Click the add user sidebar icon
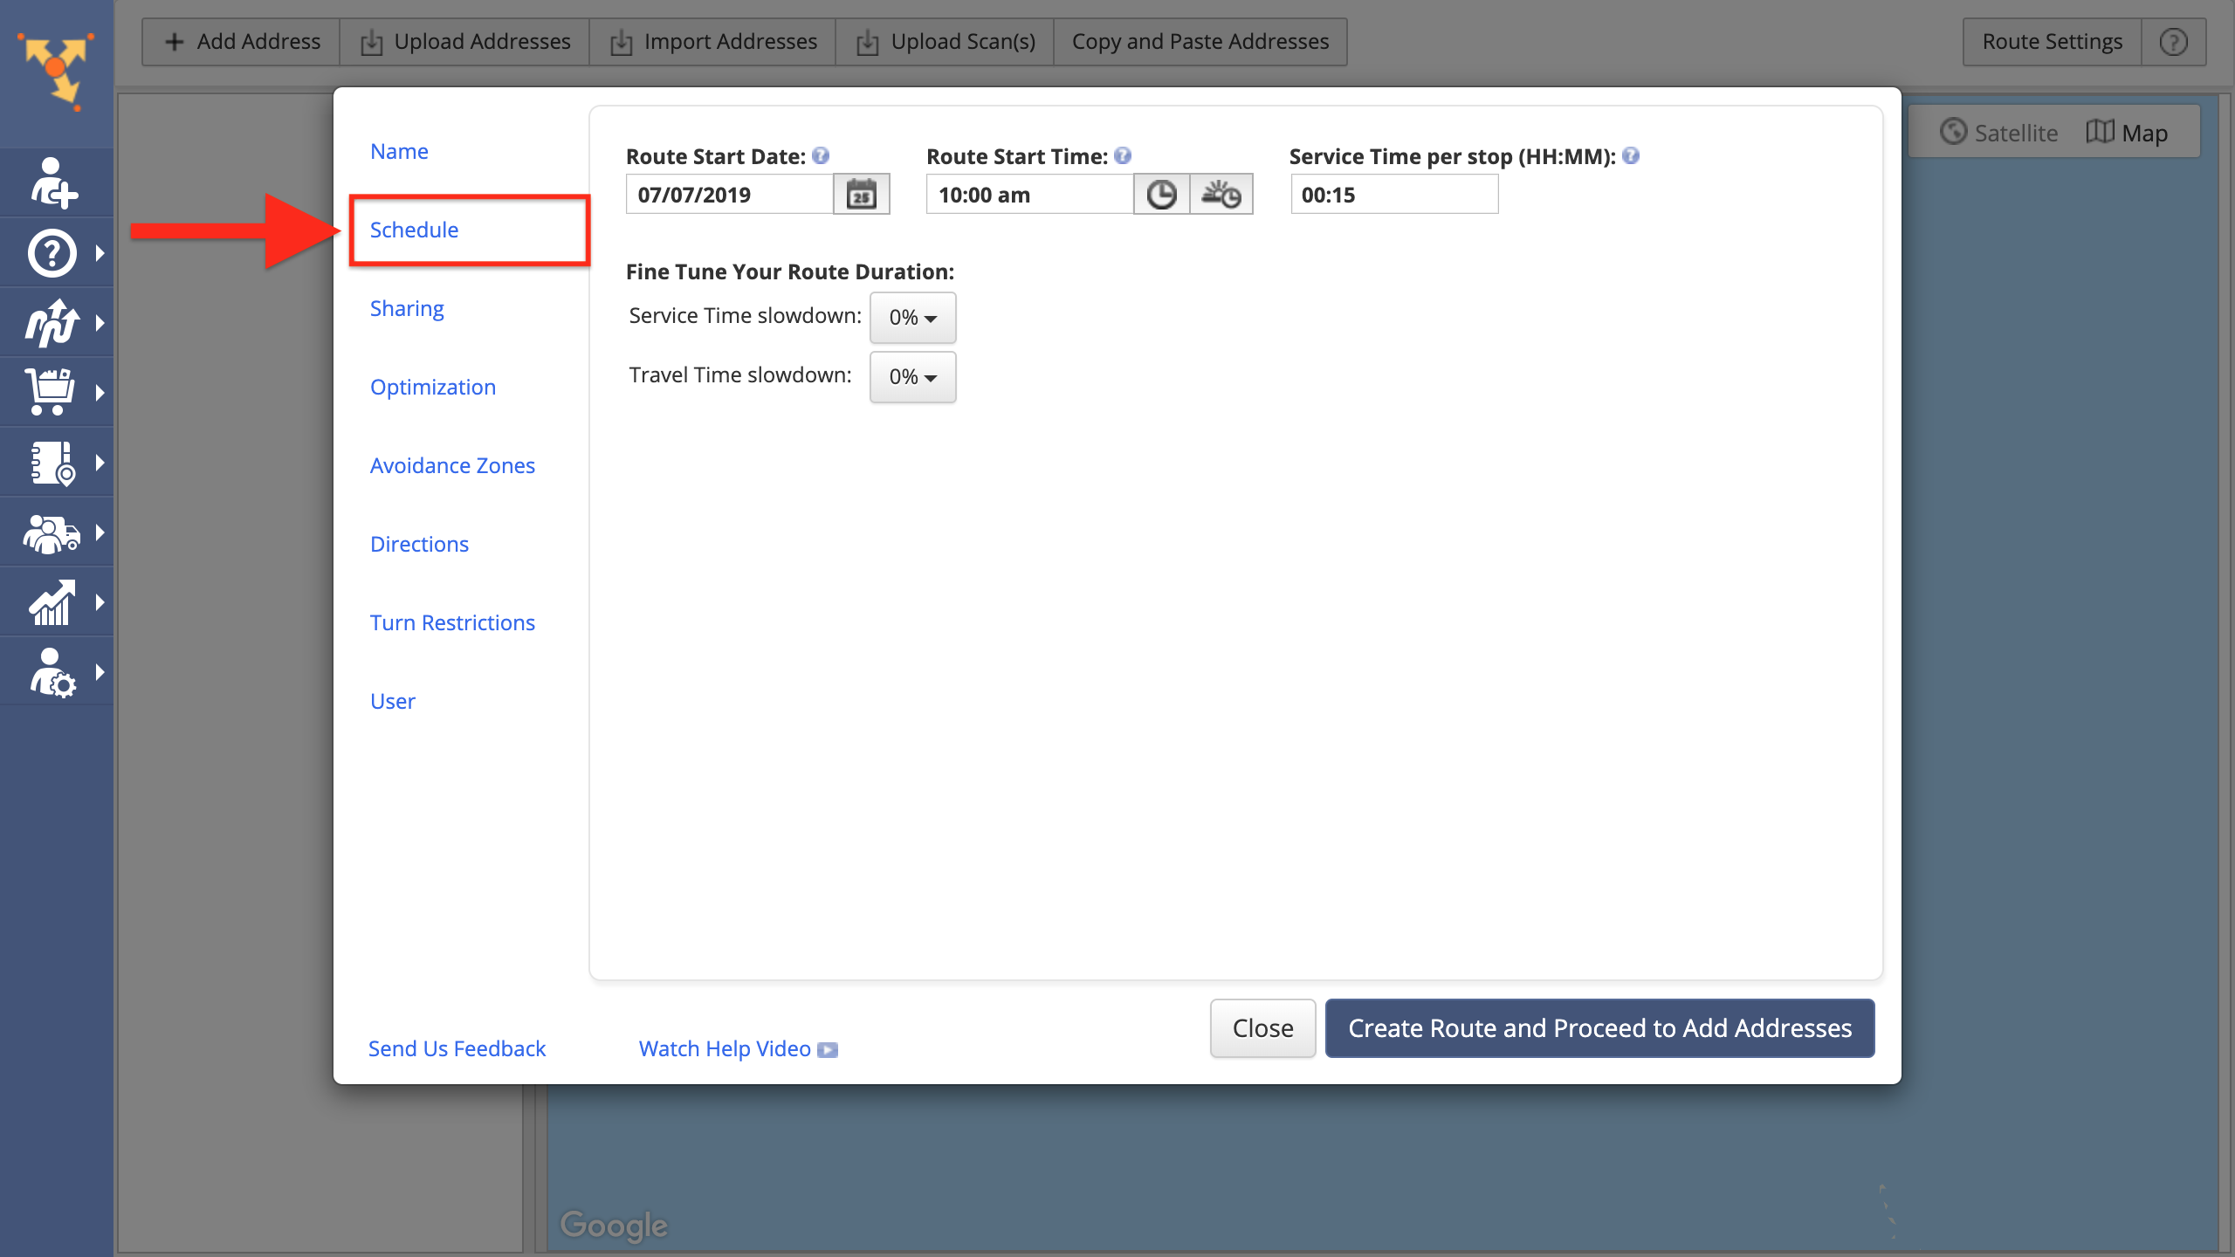Screen dimensions: 2235x1257 click(x=54, y=182)
